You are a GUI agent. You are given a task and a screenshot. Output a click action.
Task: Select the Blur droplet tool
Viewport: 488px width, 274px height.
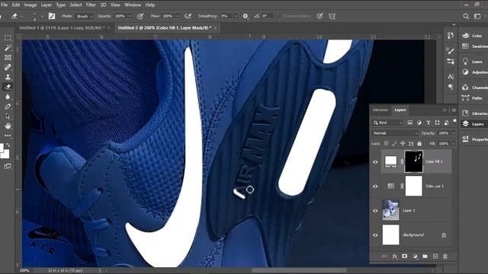pos(8,97)
